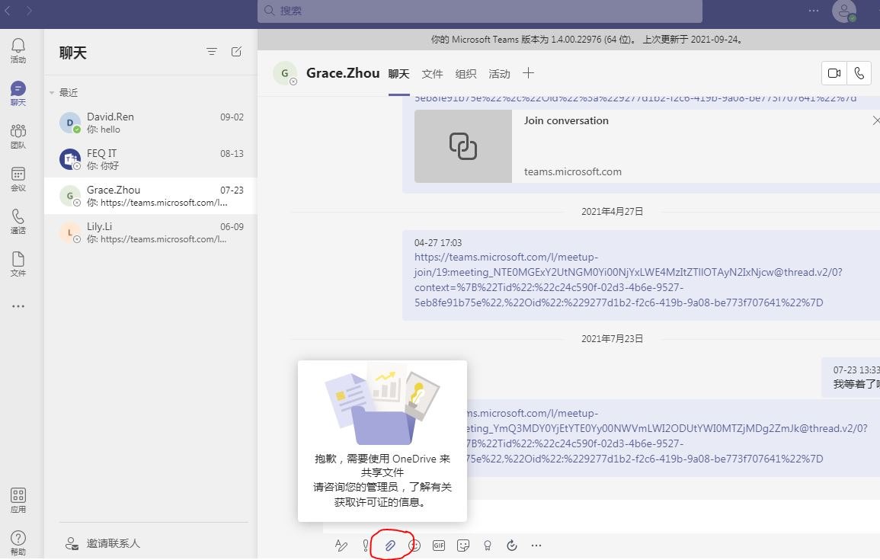Open the Activity (活动) tab
The width and height of the screenshot is (880, 560).
tap(500, 74)
